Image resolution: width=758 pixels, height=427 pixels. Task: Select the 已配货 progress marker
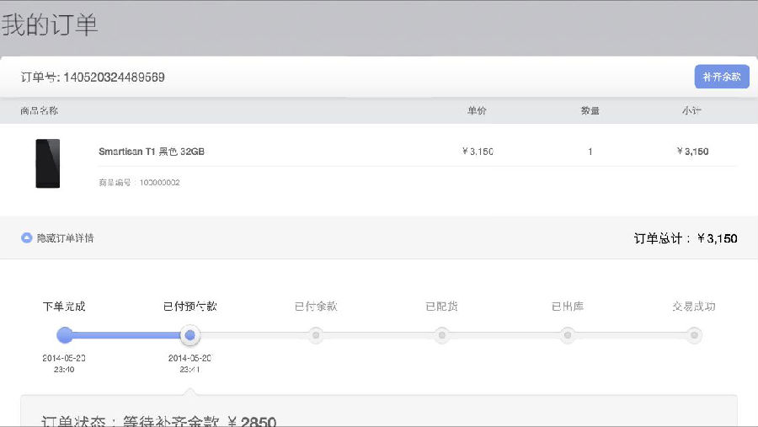[441, 335]
